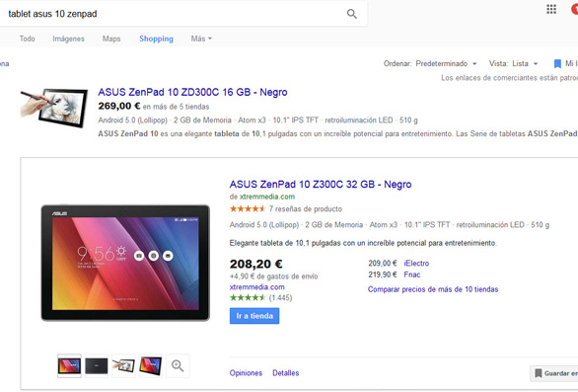578x392 pixels.
Task: Switch to the Todo tab
Action: [x=28, y=39]
